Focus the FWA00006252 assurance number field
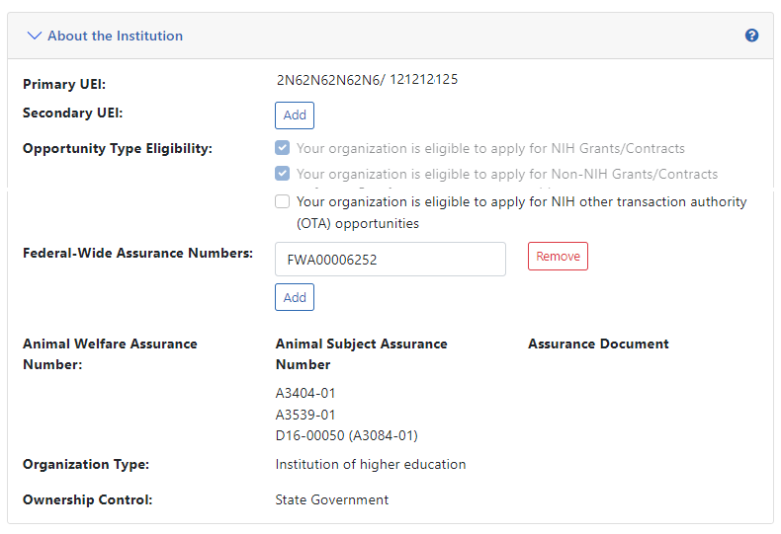This screenshot has width=781, height=534. (x=390, y=260)
